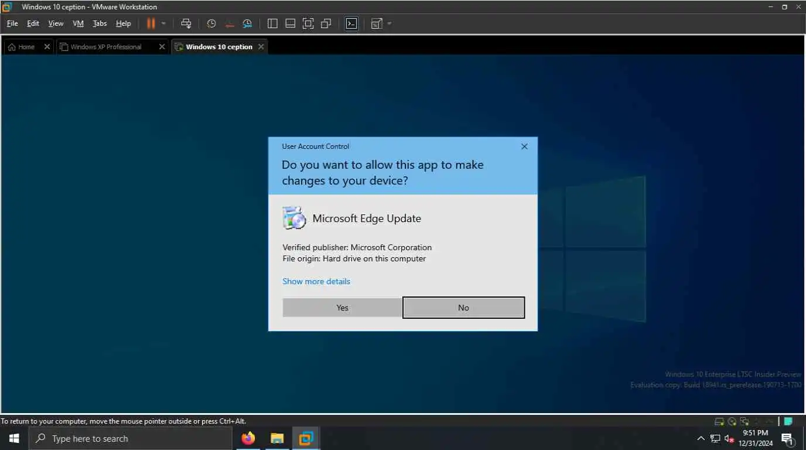Open the stretch mode dropdown arrow
Screen dimensions: 806x450
pos(390,23)
